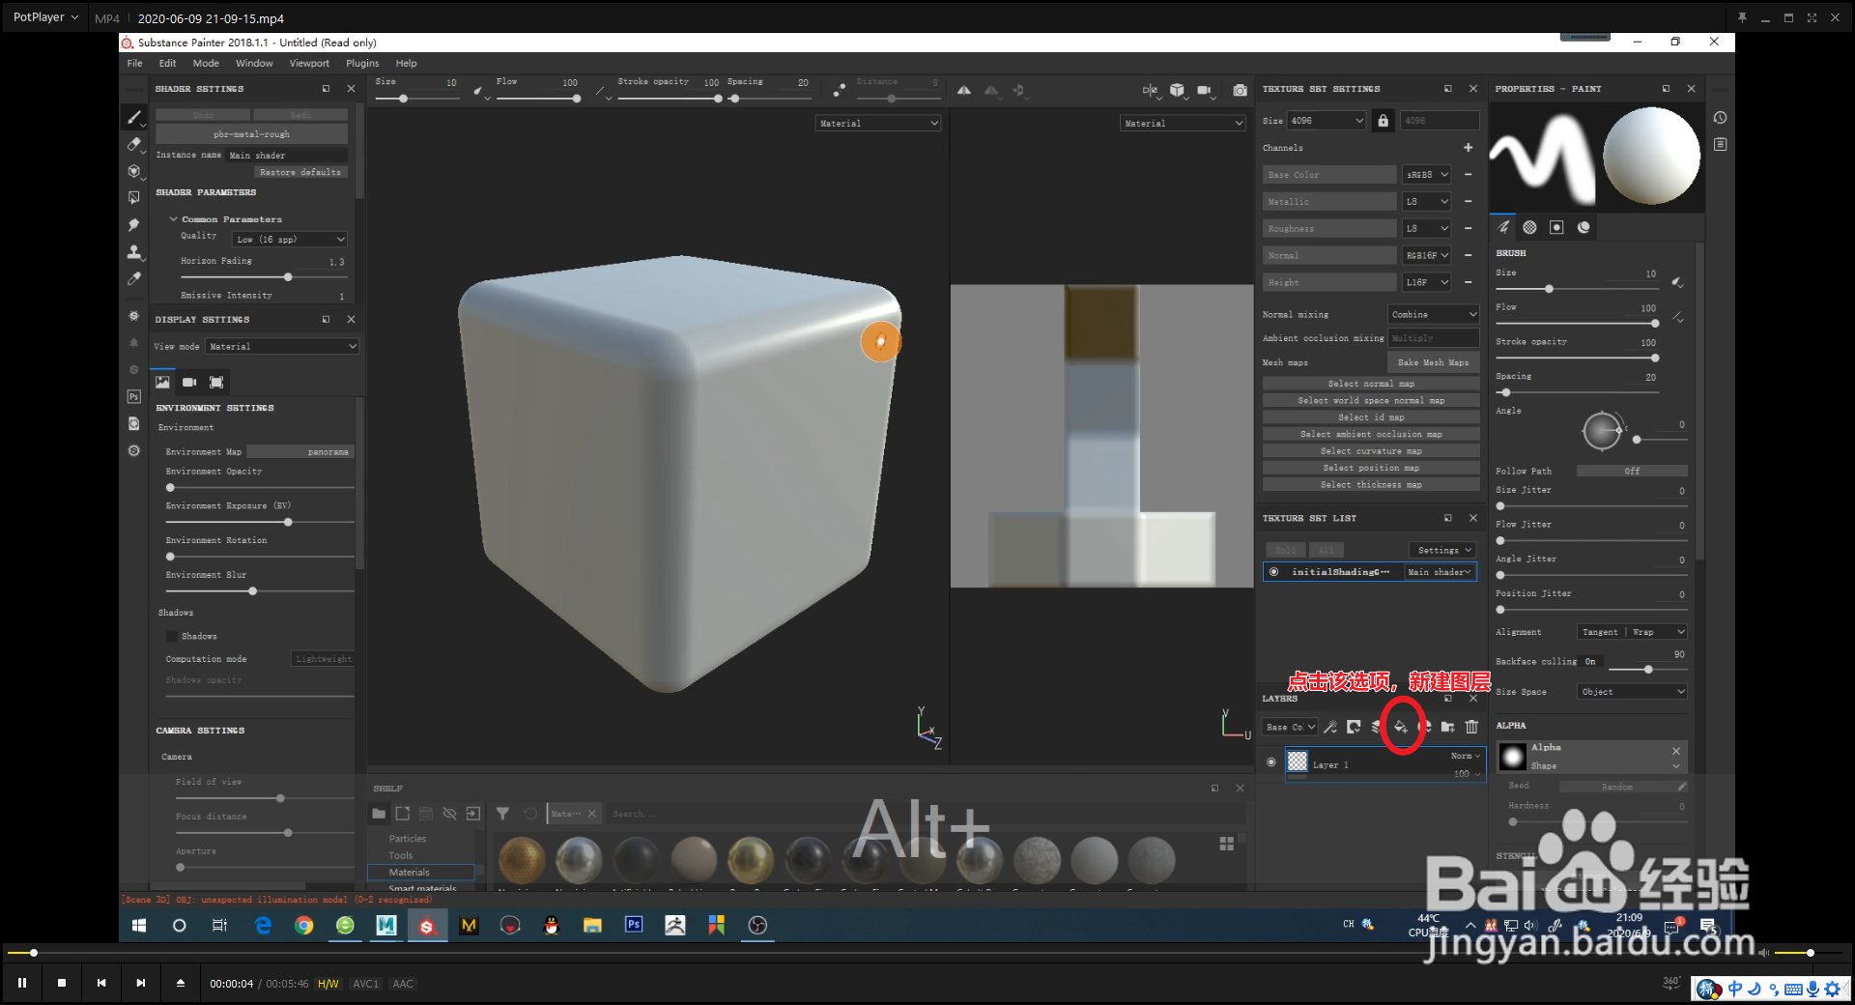Click Restore defaults button
This screenshot has width=1855, height=1005.
[300, 172]
